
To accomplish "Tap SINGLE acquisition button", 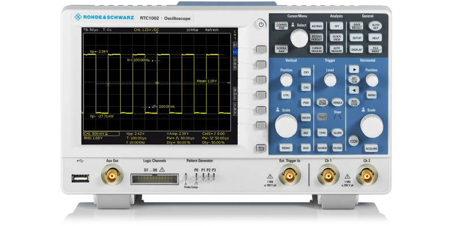I will click(x=337, y=102).
